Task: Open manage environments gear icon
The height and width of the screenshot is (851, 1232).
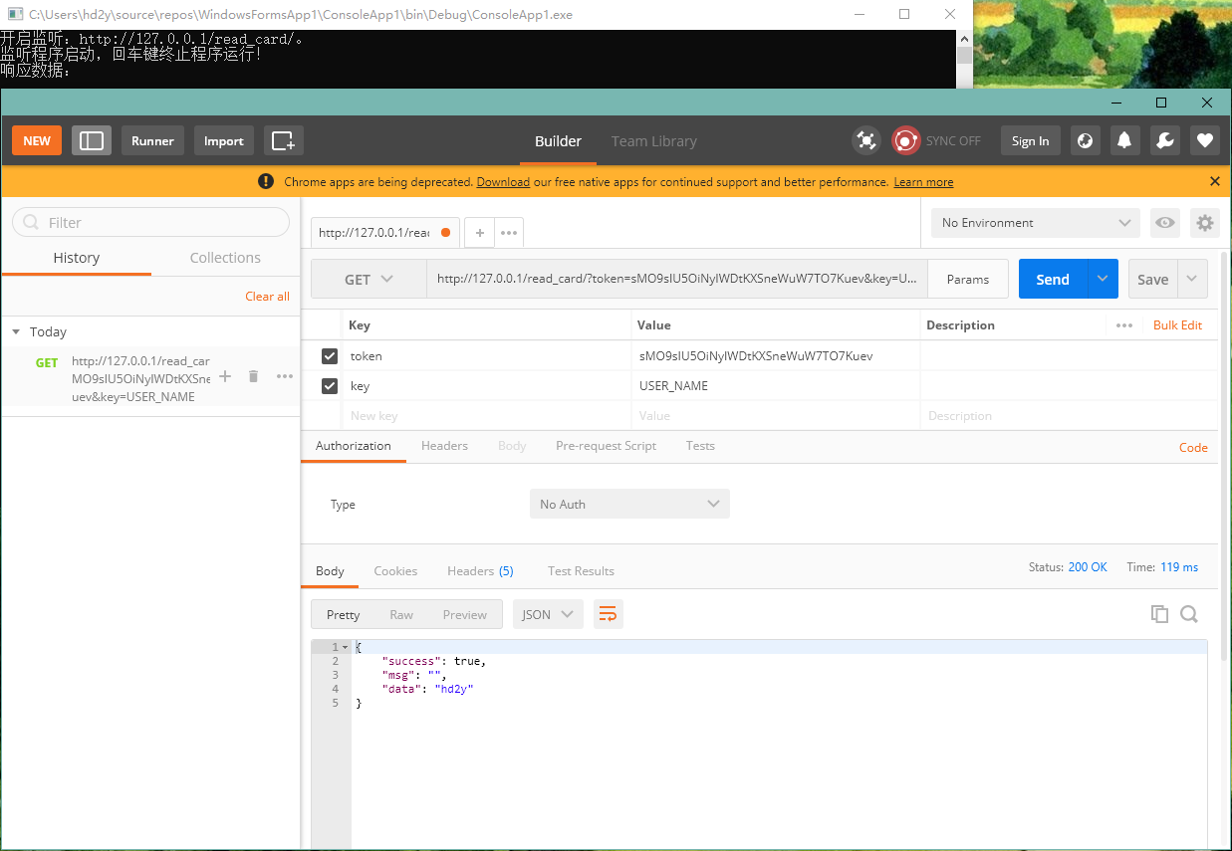Action: (1205, 223)
